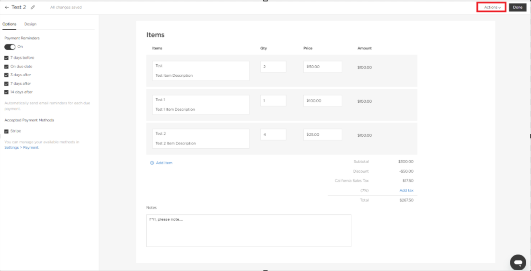Switch to the Options tab
The image size is (531, 271).
point(9,24)
